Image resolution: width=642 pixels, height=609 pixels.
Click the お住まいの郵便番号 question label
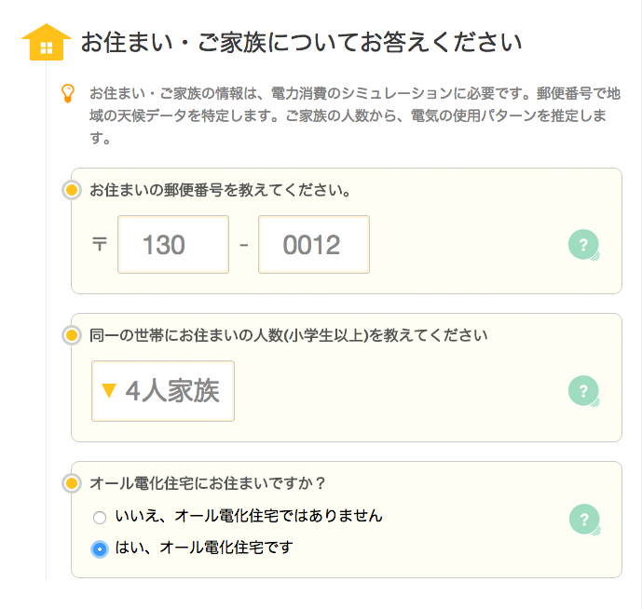point(220,190)
